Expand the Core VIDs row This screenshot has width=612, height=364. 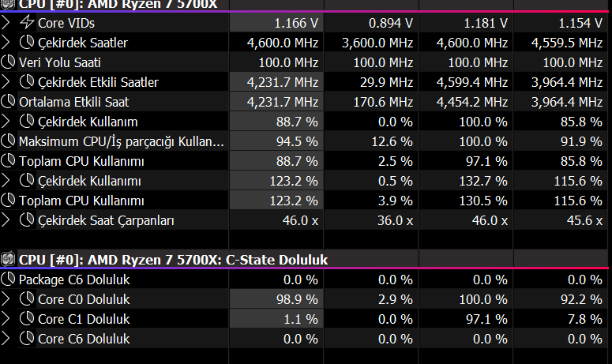point(6,23)
